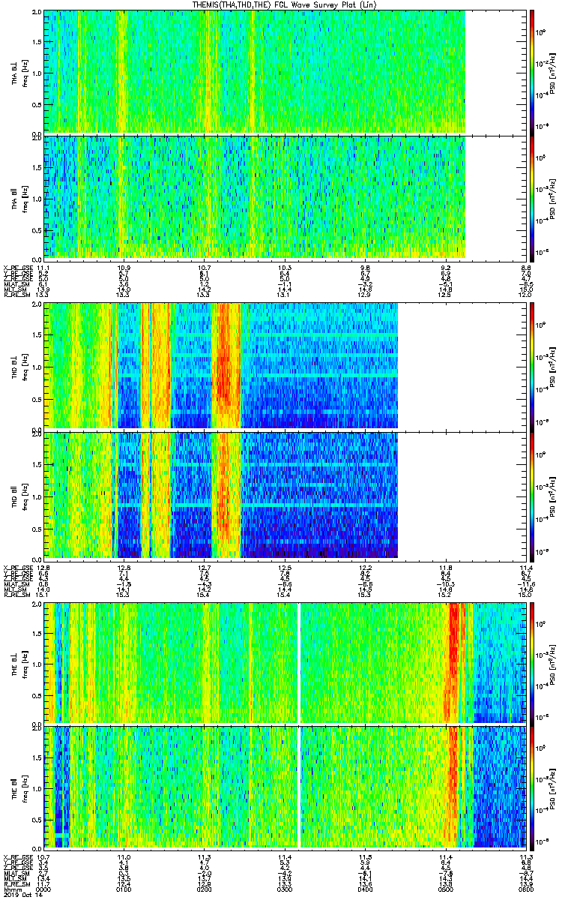Click R_RE_SM row label under THD panels
Viewport: 562px width, 900px height.
[16, 595]
